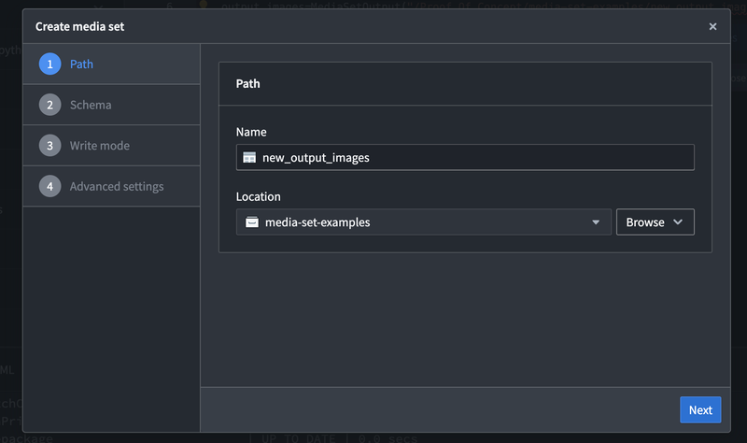
Task: Open the Advanced settings step
Action: (111, 186)
